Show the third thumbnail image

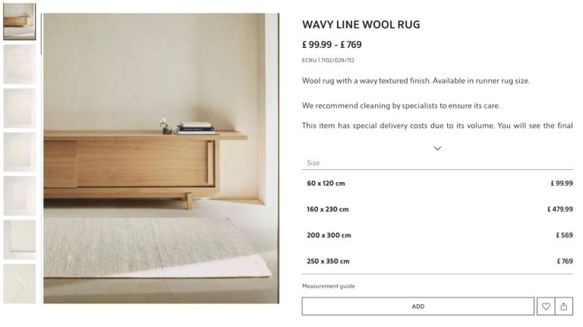[x=19, y=108]
